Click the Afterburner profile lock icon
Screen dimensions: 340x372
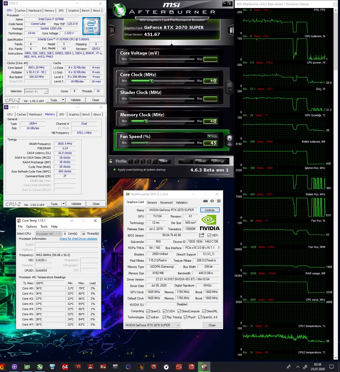tap(110, 161)
